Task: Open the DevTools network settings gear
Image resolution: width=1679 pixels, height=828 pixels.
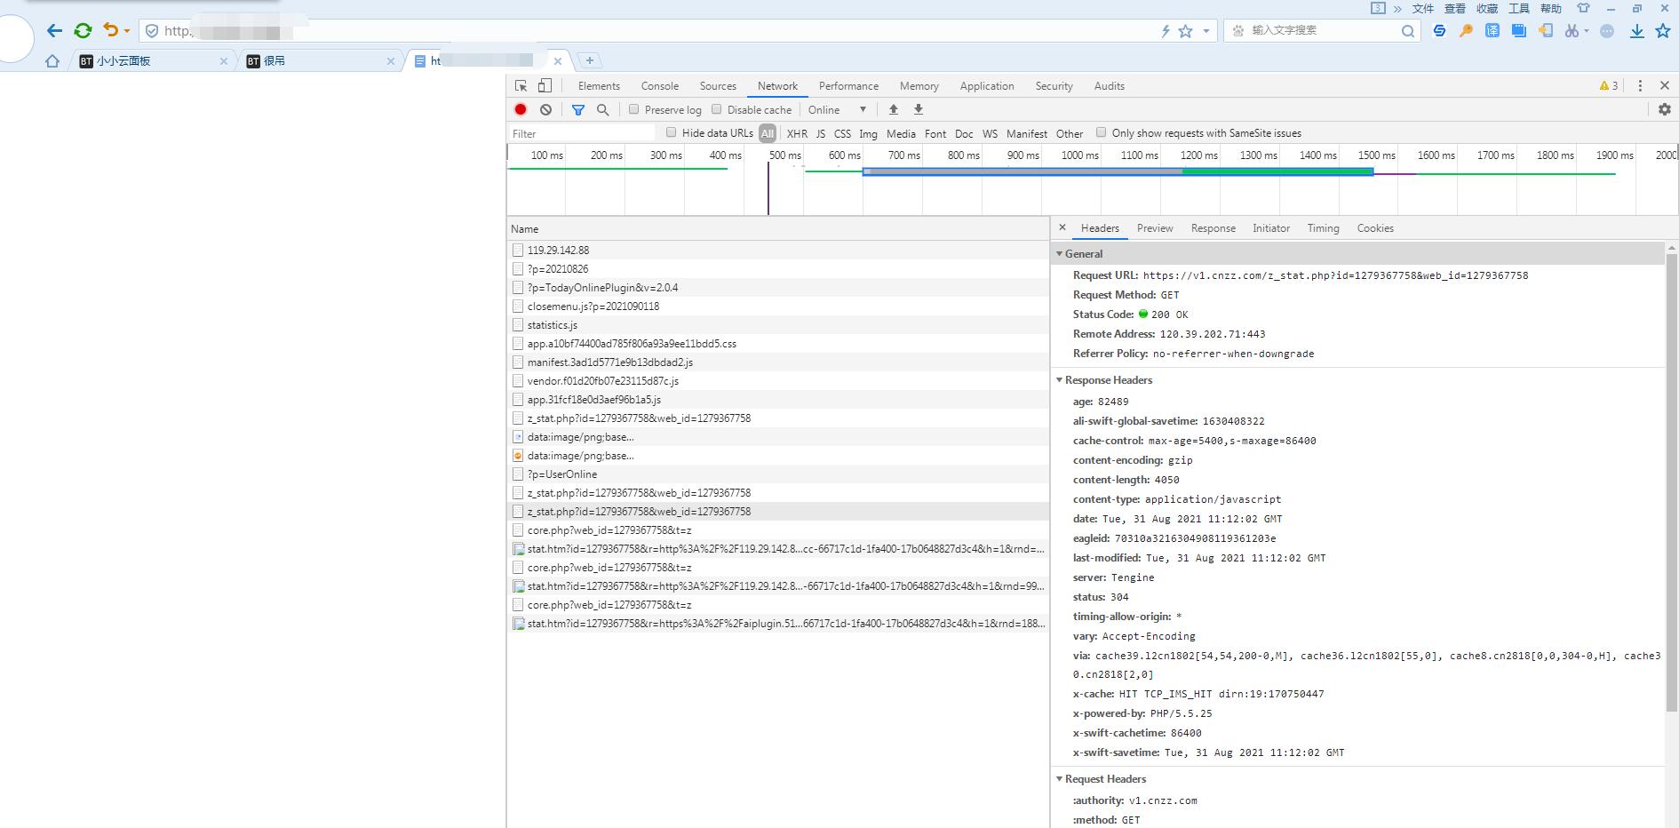Action: [1664, 109]
